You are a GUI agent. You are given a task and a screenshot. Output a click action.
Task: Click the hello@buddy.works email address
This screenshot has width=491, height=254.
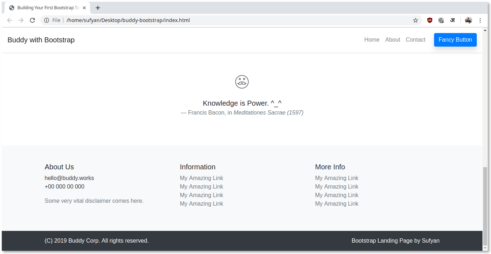[x=69, y=178]
